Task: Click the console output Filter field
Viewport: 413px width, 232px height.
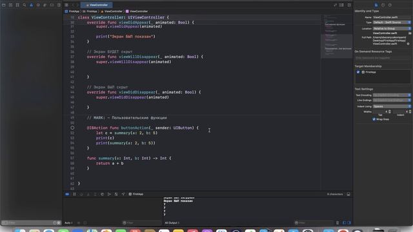Action: coord(314,223)
